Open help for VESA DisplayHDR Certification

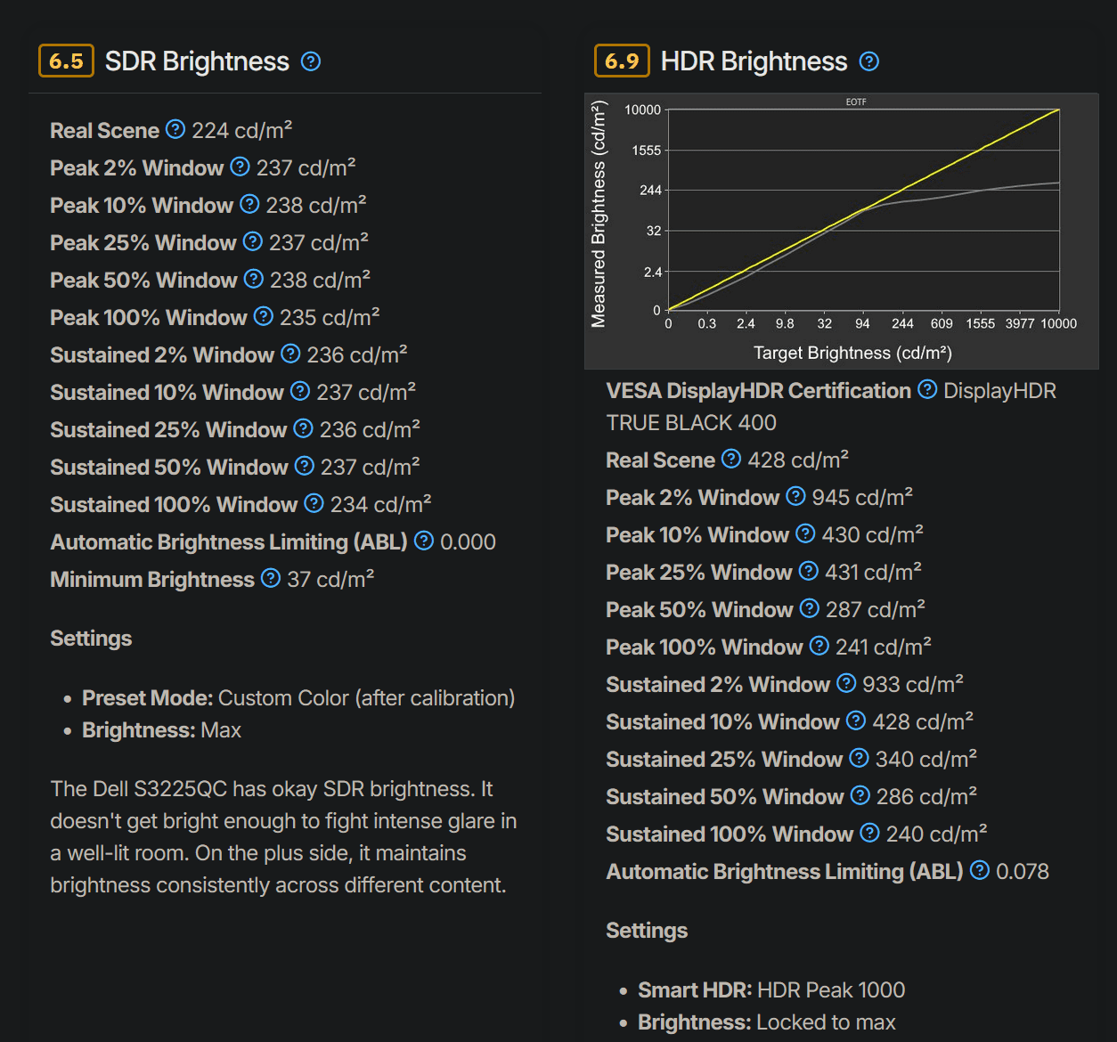pos(927,390)
